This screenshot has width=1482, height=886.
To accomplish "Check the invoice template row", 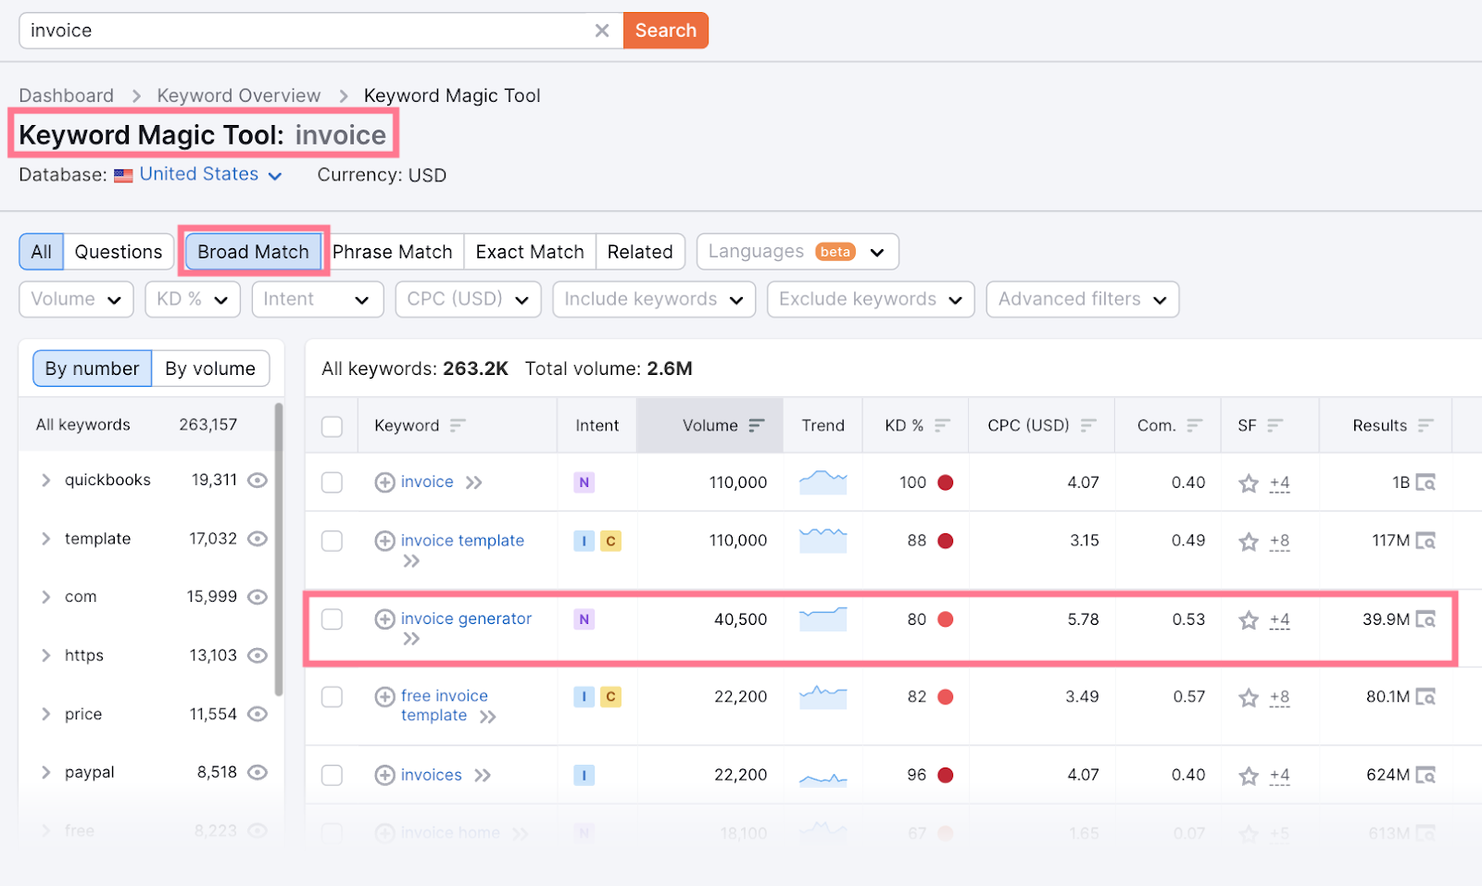I will (332, 541).
